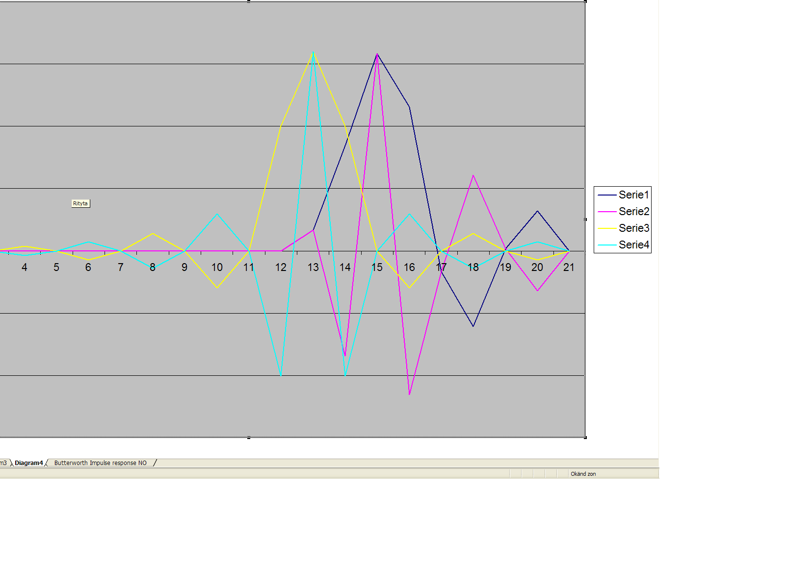Click the category axis label 20
The height and width of the screenshot is (588, 787).
[x=537, y=268]
